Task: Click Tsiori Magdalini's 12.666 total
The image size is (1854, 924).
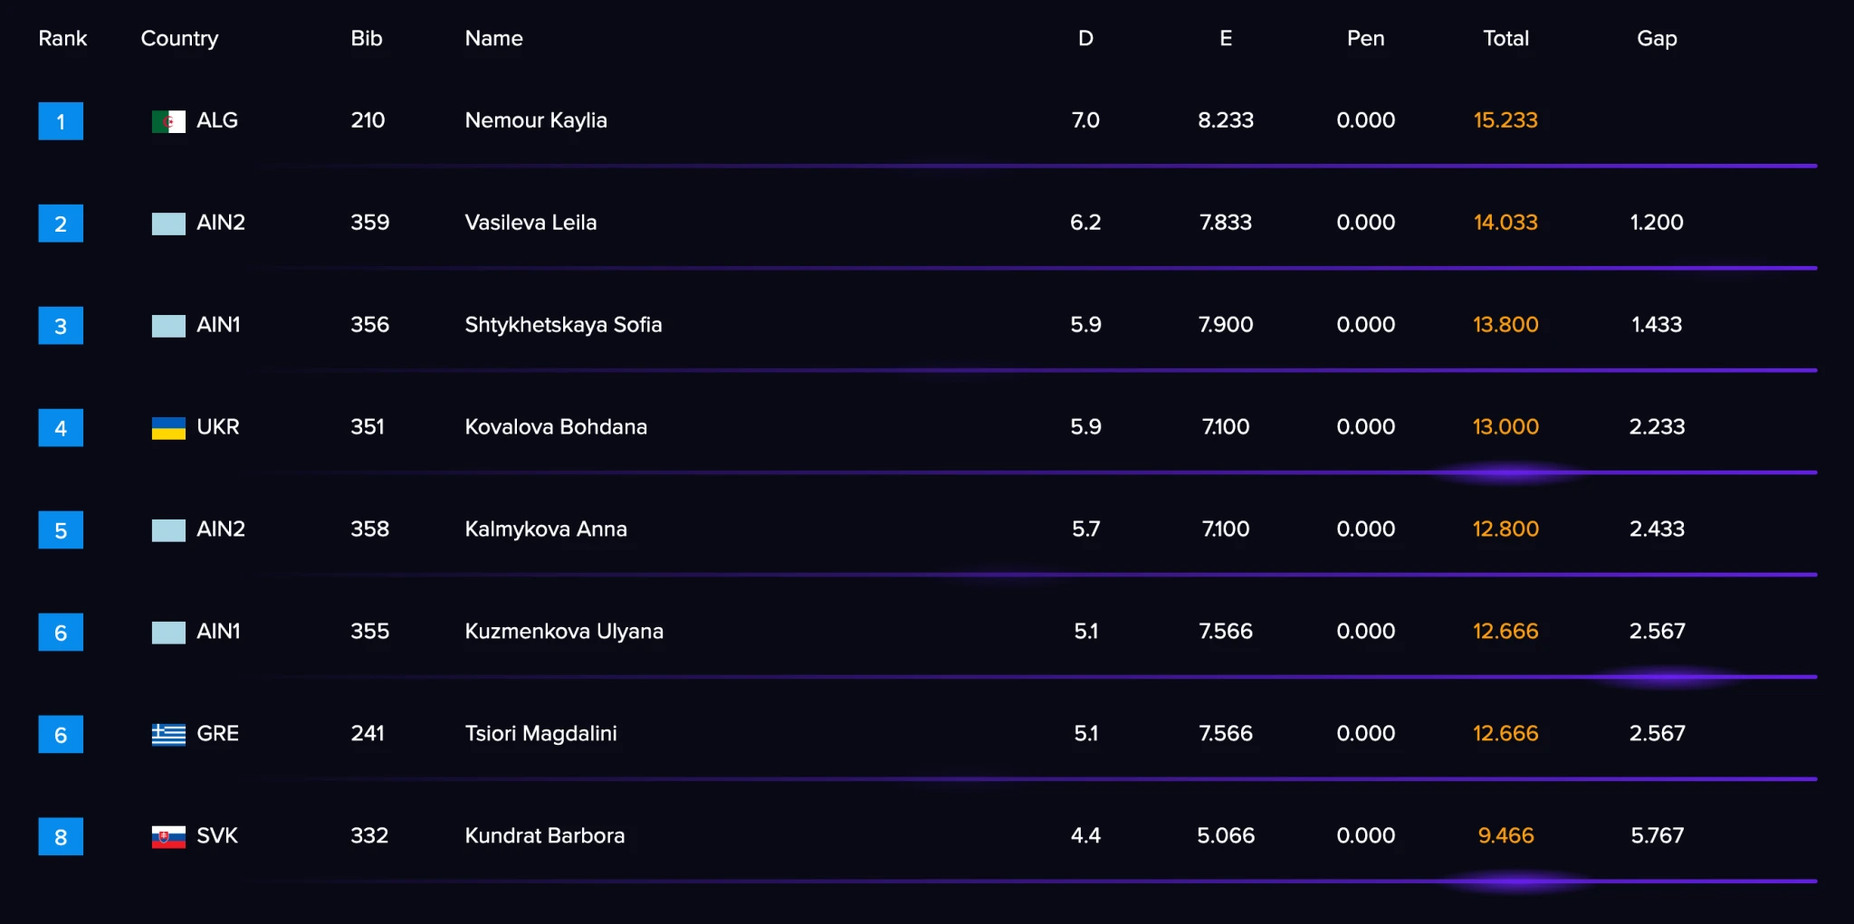Action: (1505, 733)
